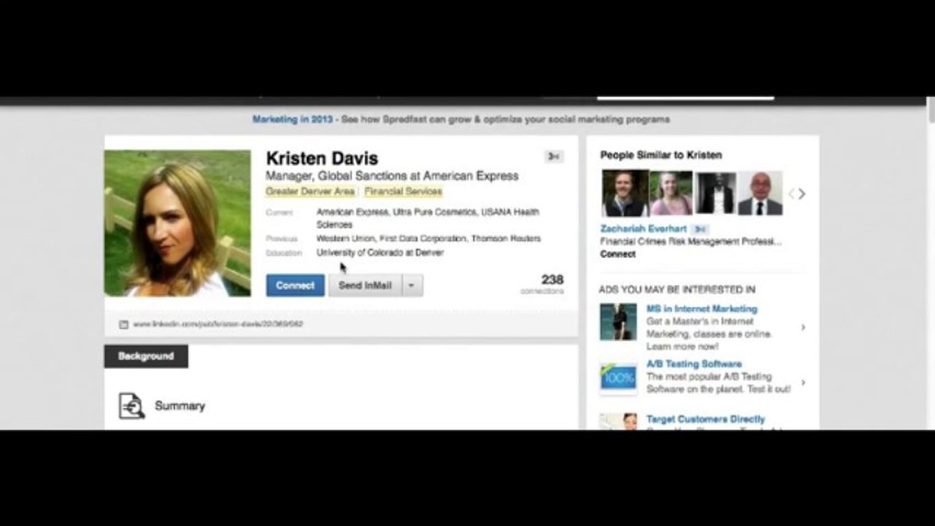Click the MS in Internet Marketing ad image
Image resolution: width=935 pixels, height=526 pixels.
pyautogui.click(x=618, y=322)
